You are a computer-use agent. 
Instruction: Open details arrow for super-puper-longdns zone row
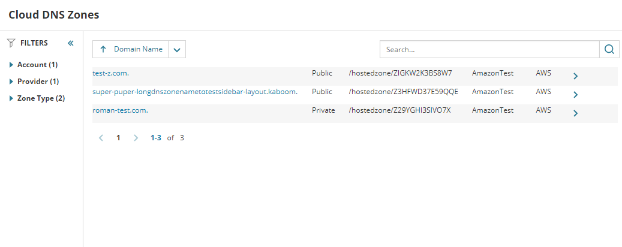(x=575, y=95)
